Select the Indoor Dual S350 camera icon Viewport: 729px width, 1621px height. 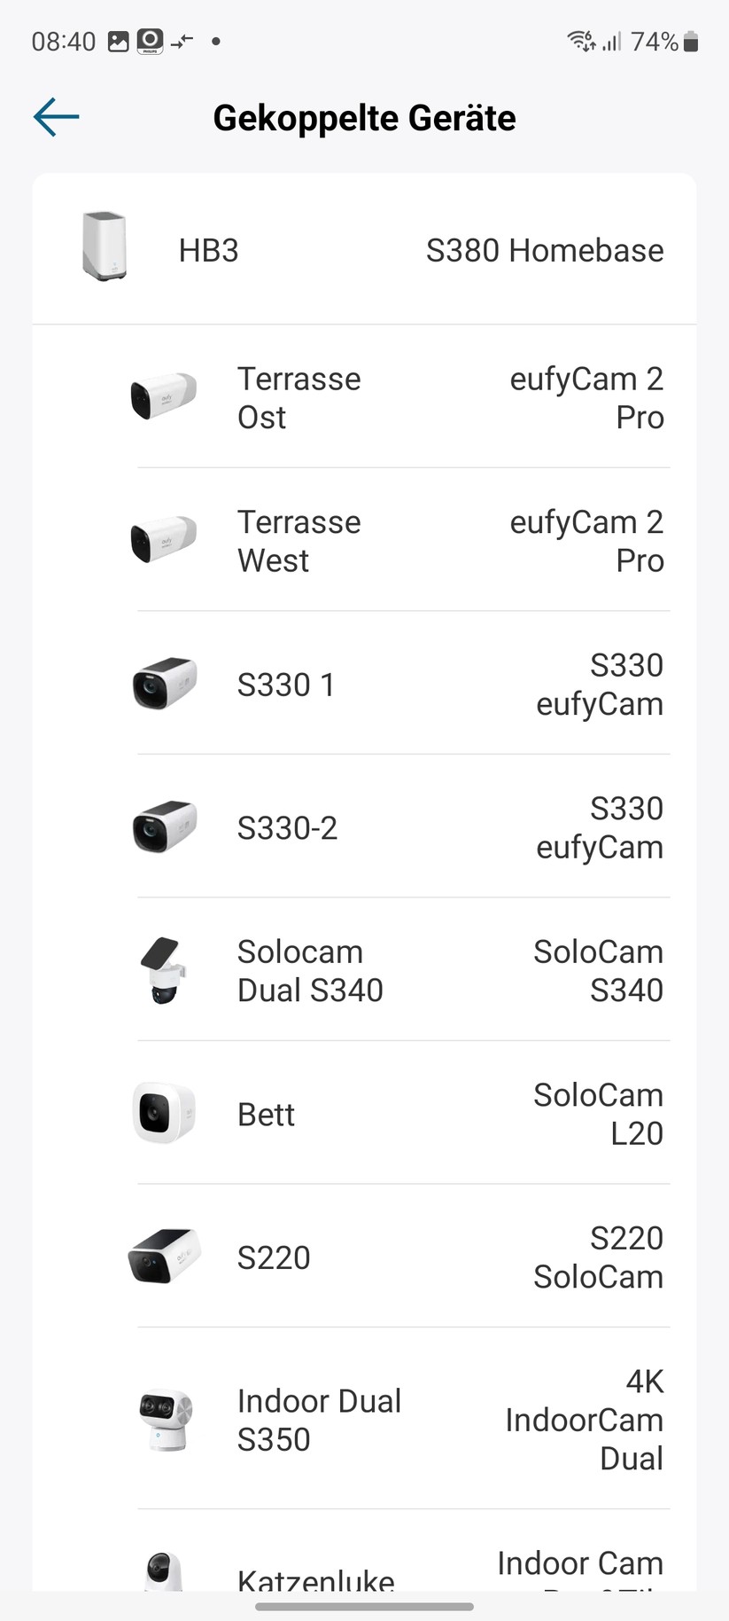tap(165, 1420)
